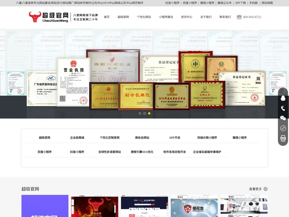289x217 pixels.
Task: Click 个性化定制官网 in service grid
Action: pos(110,137)
